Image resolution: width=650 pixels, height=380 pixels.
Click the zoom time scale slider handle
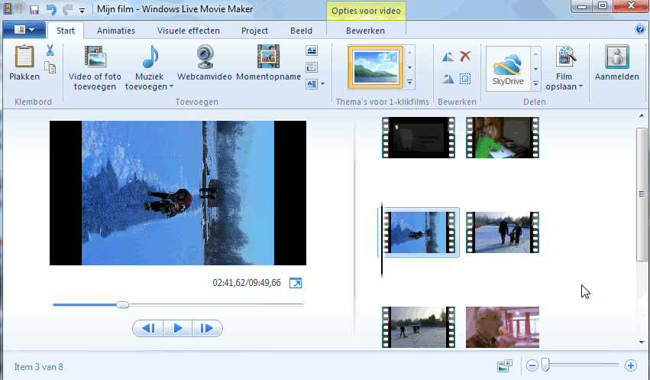pos(545,365)
